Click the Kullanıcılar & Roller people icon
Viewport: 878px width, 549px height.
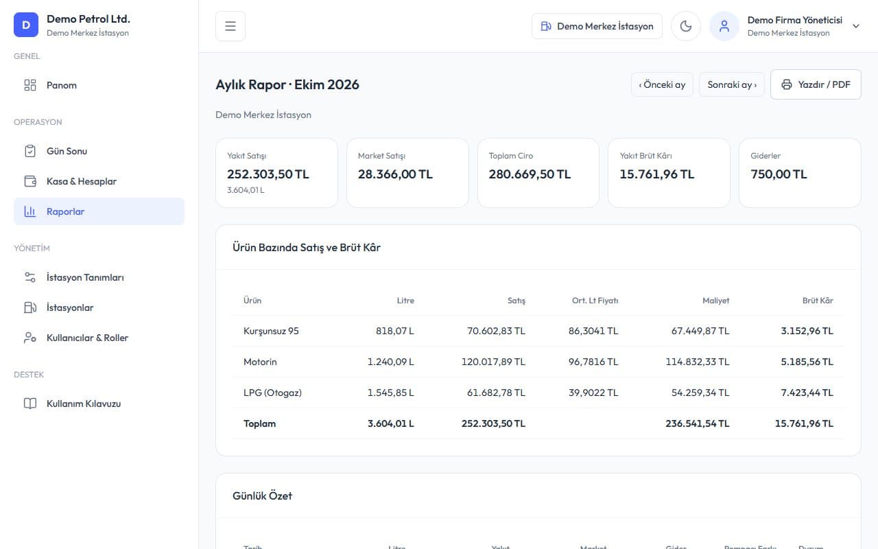pos(30,338)
